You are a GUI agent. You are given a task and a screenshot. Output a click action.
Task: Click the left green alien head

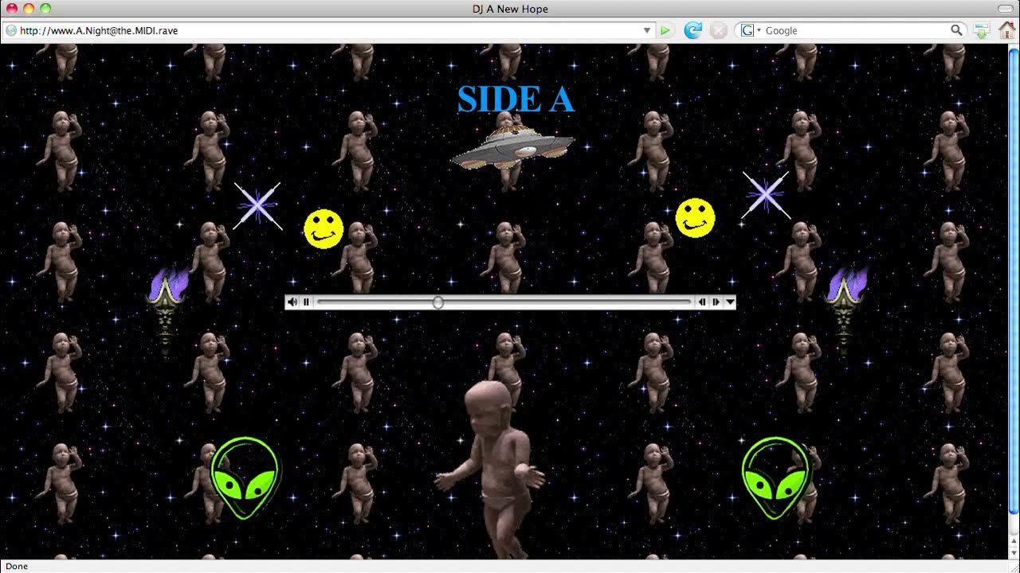click(x=245, y=477)
